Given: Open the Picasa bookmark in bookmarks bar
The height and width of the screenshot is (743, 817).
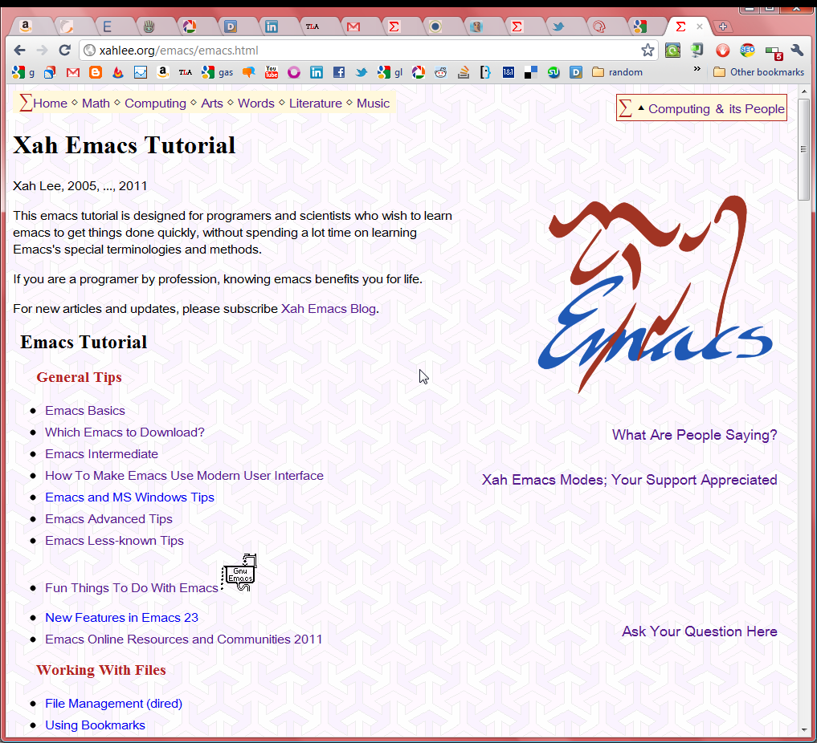Looking at the screenshot, I should pyautogui.click(x=419, y=72).
